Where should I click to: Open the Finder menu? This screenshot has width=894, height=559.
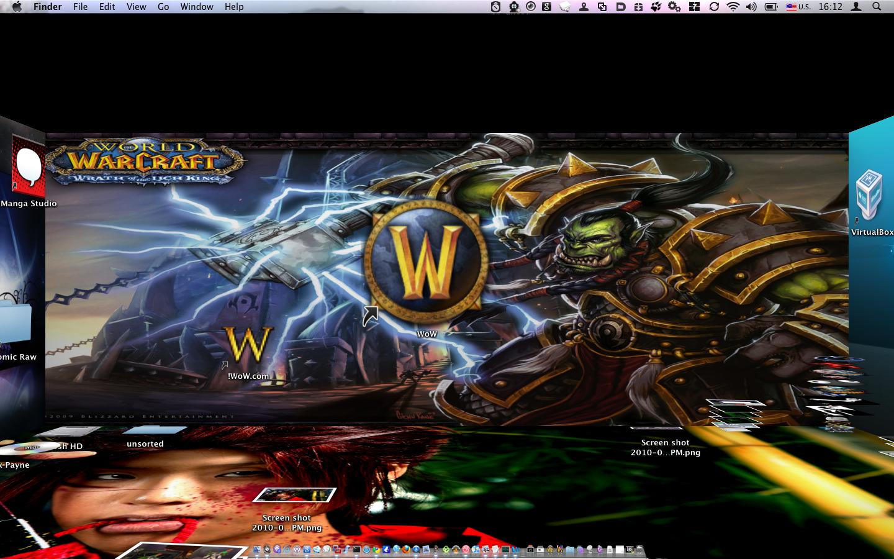coord(47,7)
